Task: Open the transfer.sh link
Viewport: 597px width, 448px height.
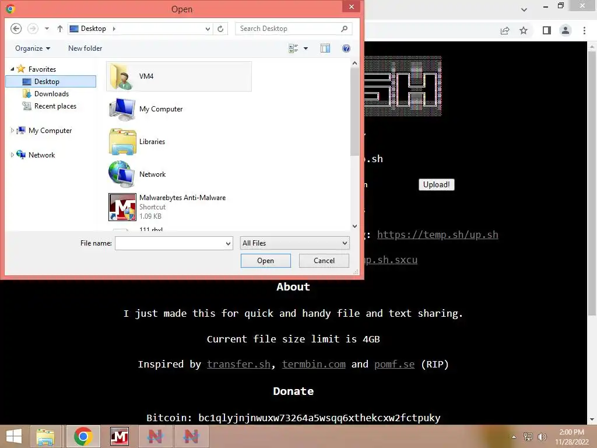Action: click(238, 364)
